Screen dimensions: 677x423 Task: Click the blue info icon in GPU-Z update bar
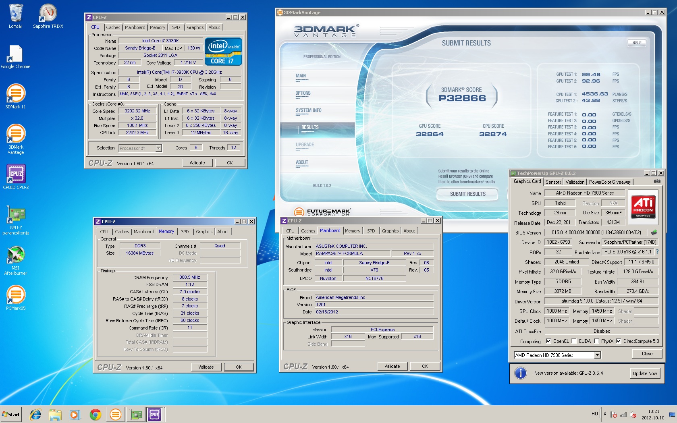pos(521,373)
